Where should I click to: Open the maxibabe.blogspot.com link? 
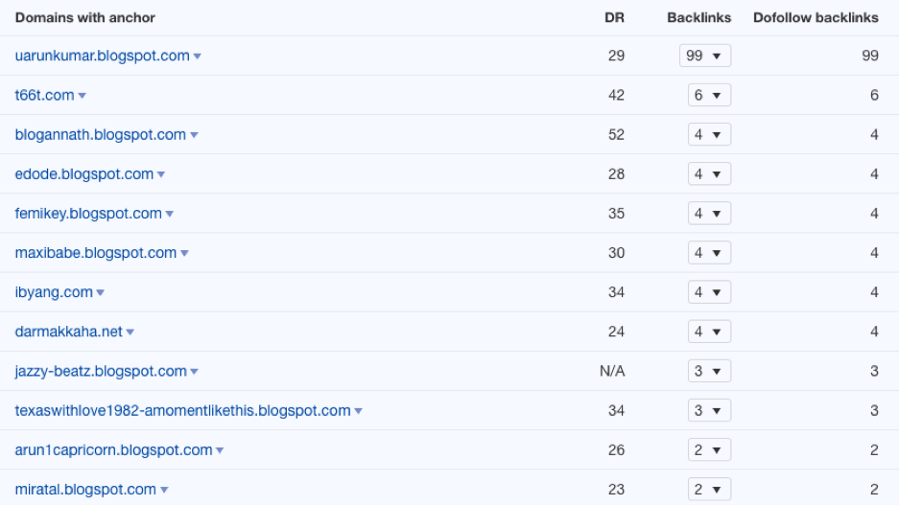(x=96, y=253)
